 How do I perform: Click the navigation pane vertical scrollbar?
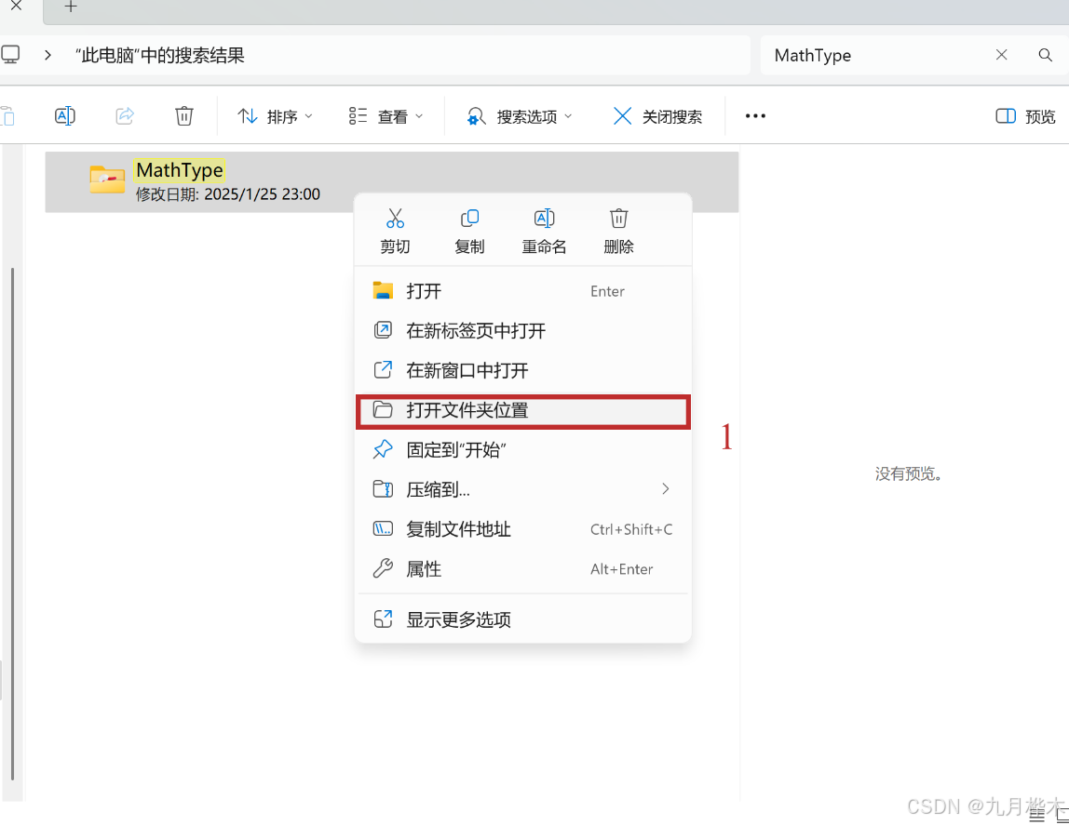(12, 525)
